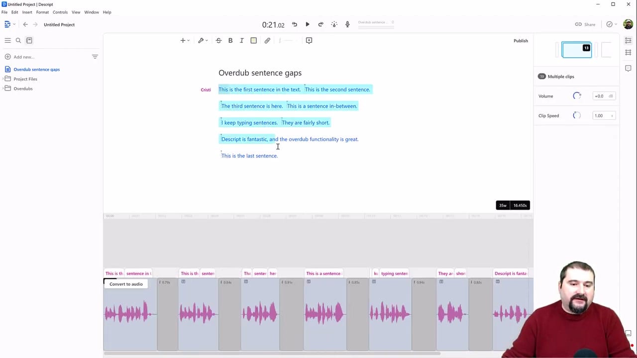Open the record microphone tool

point(347,24)
